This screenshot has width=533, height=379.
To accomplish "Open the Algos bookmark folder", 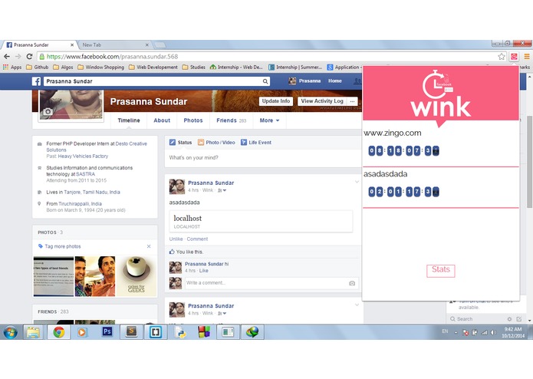I will pyautogui.click(x=63, y=68).
